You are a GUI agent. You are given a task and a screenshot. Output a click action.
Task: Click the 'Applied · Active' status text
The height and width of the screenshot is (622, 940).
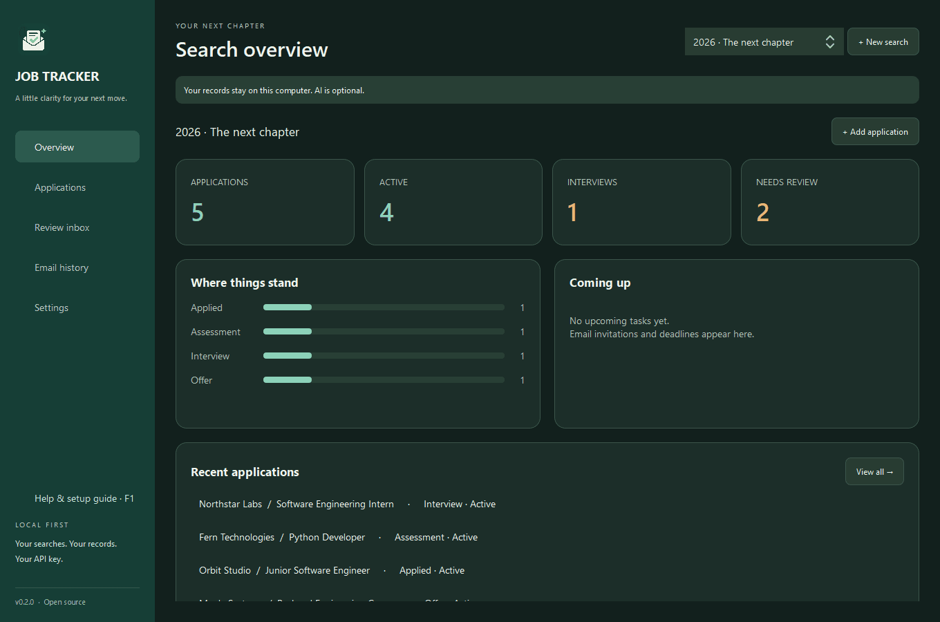(x=432, y=571)
